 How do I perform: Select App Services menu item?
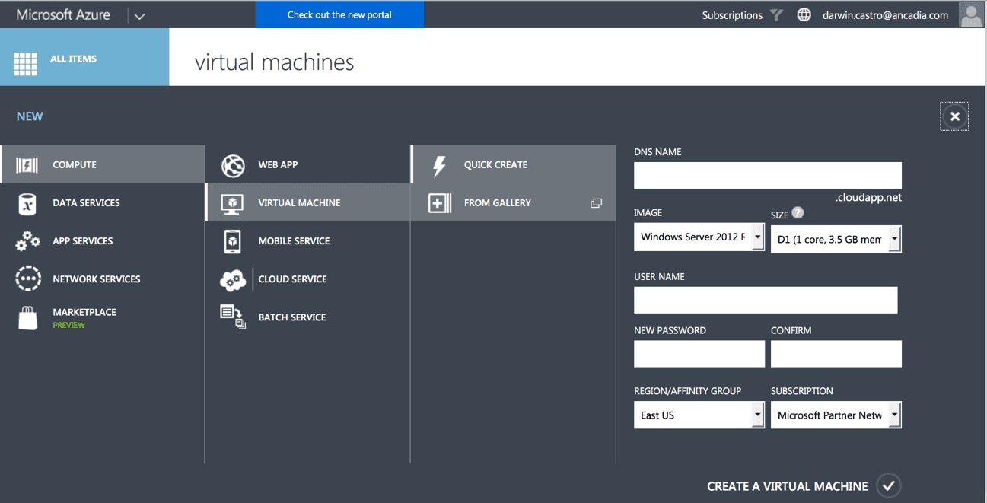tap(103, 241)
